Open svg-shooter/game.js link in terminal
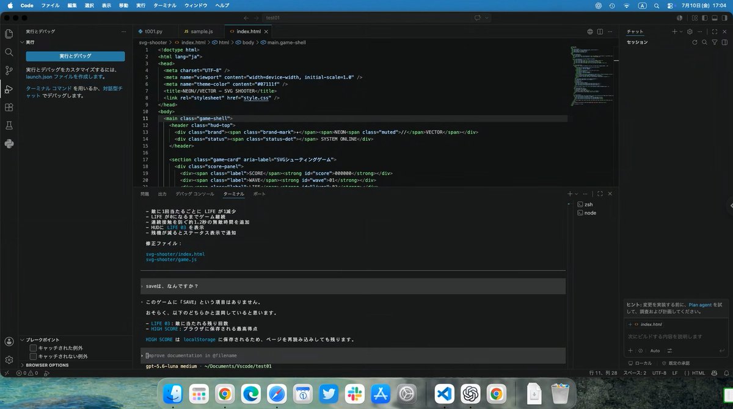The image size is (733, 409). click(x=171, y=260)
